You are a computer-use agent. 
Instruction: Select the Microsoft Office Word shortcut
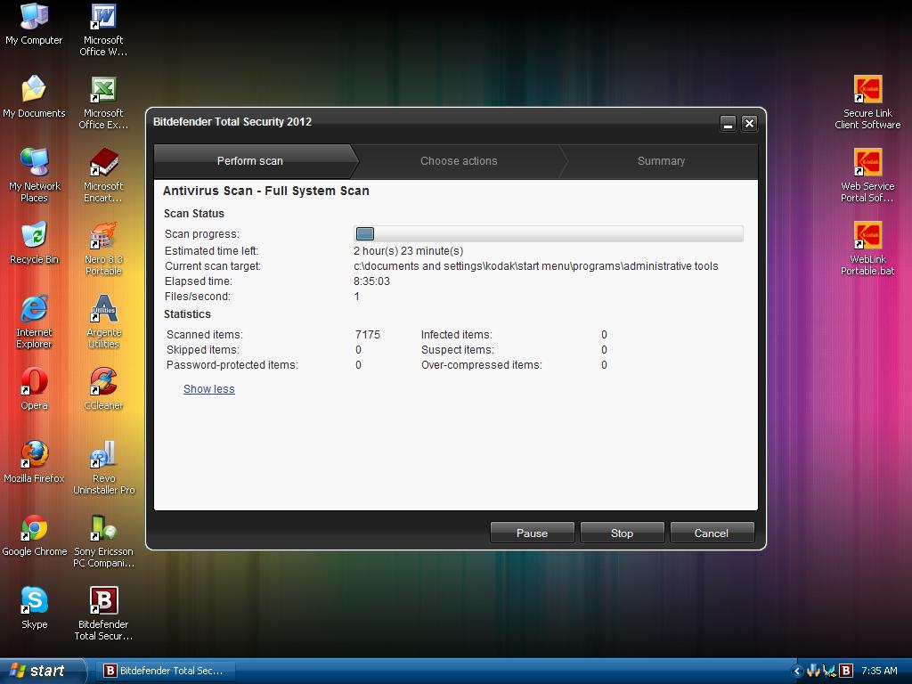(x=103, y=30)
